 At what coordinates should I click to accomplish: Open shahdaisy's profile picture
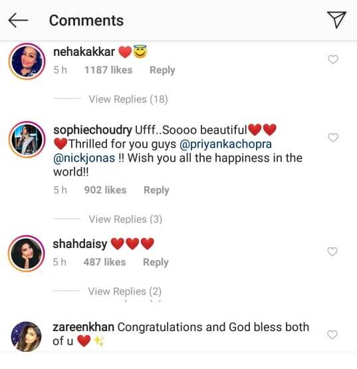tap(27, 253)
